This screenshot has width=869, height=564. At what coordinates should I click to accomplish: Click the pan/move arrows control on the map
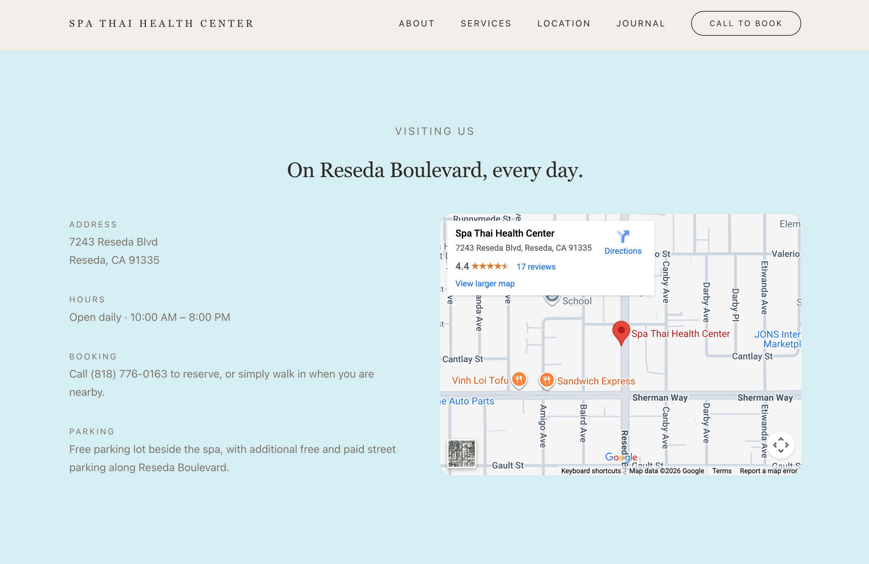tap(781, 445)
